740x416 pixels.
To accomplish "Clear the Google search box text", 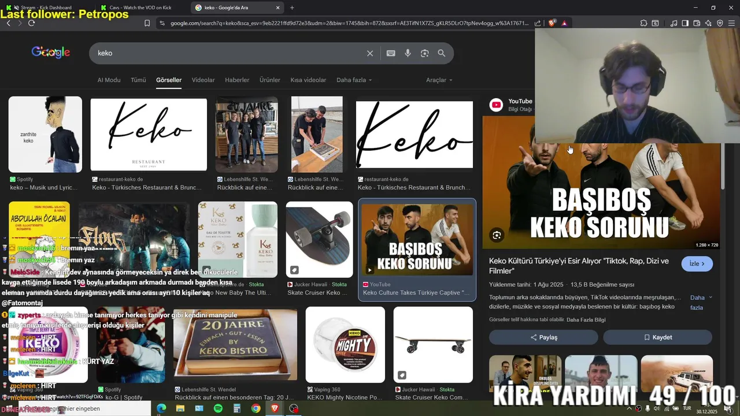I will (x=370, y=53).
